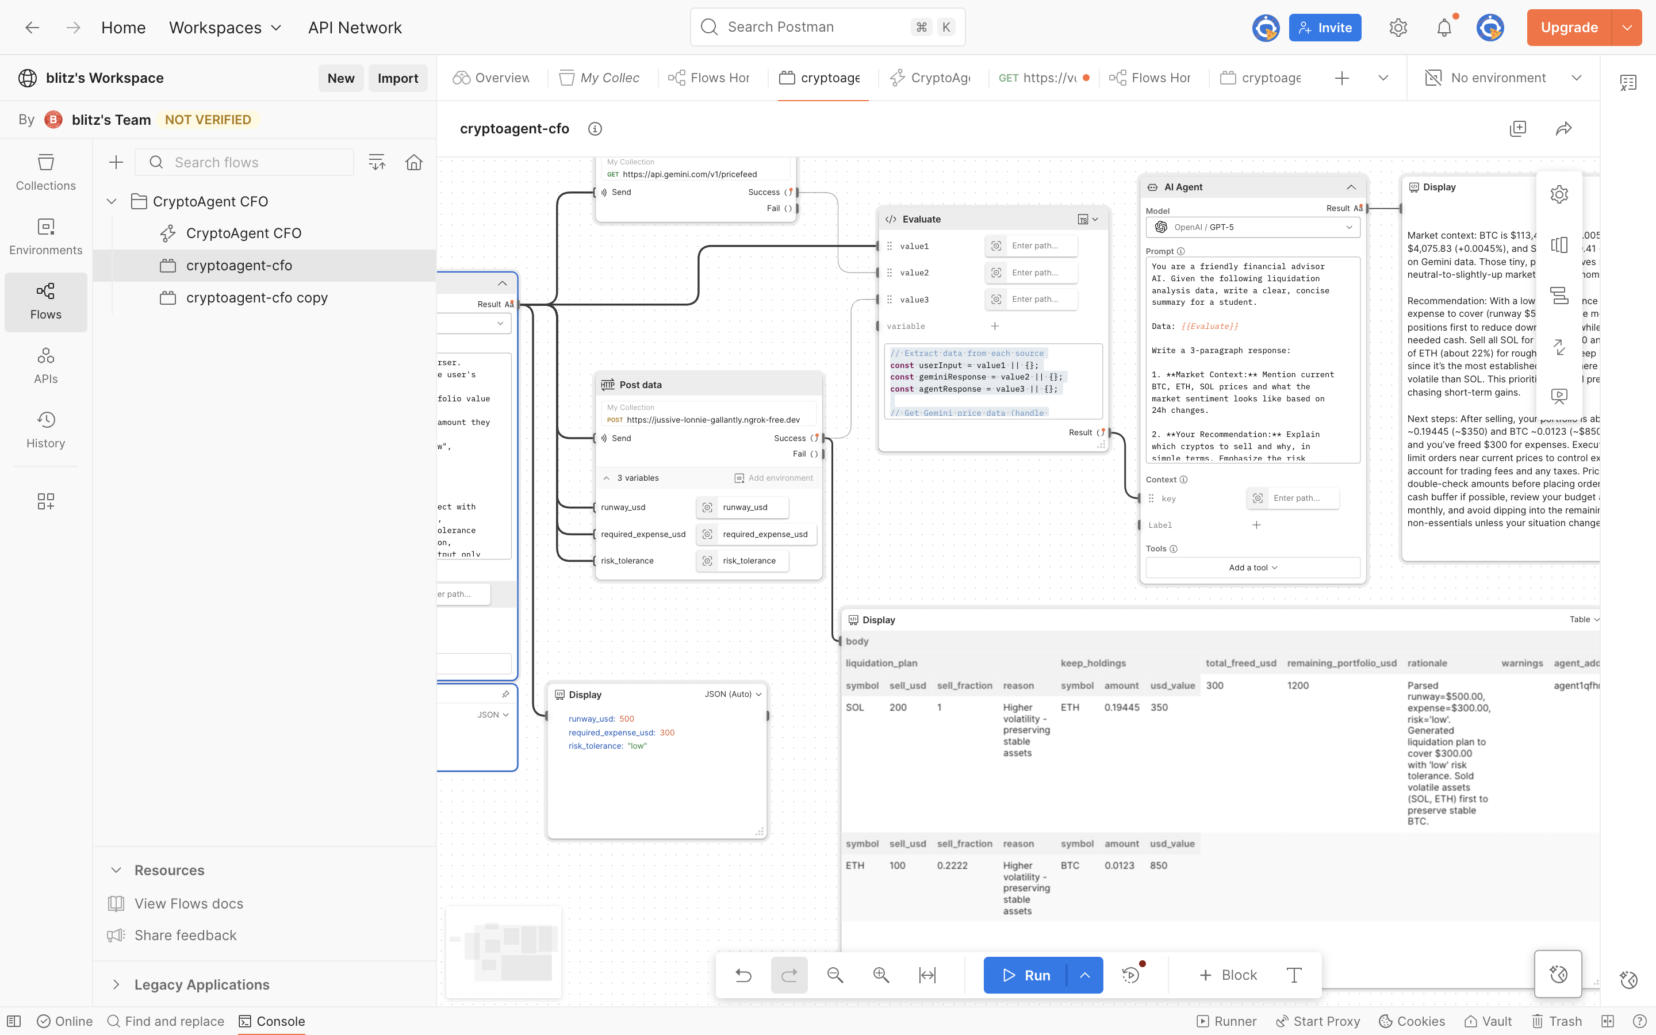Viewport: 1656px width, 1035px height.
Task: Open the Table view dropdown on the Display block
Action: click(1584, 619)
